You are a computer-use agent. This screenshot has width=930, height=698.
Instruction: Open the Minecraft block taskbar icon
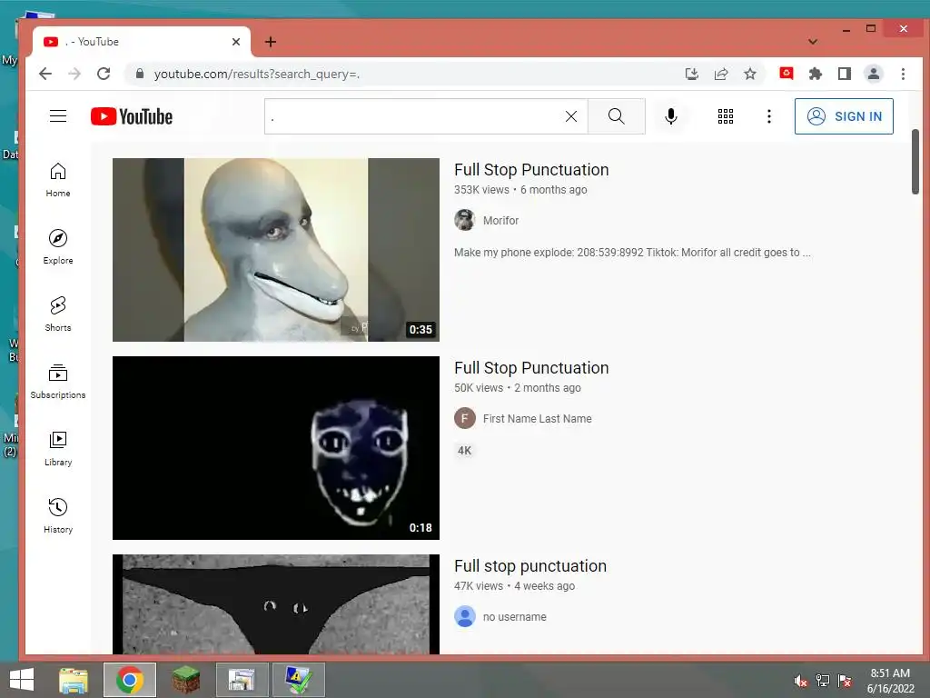pyautogui.click(x=186, y=680)
